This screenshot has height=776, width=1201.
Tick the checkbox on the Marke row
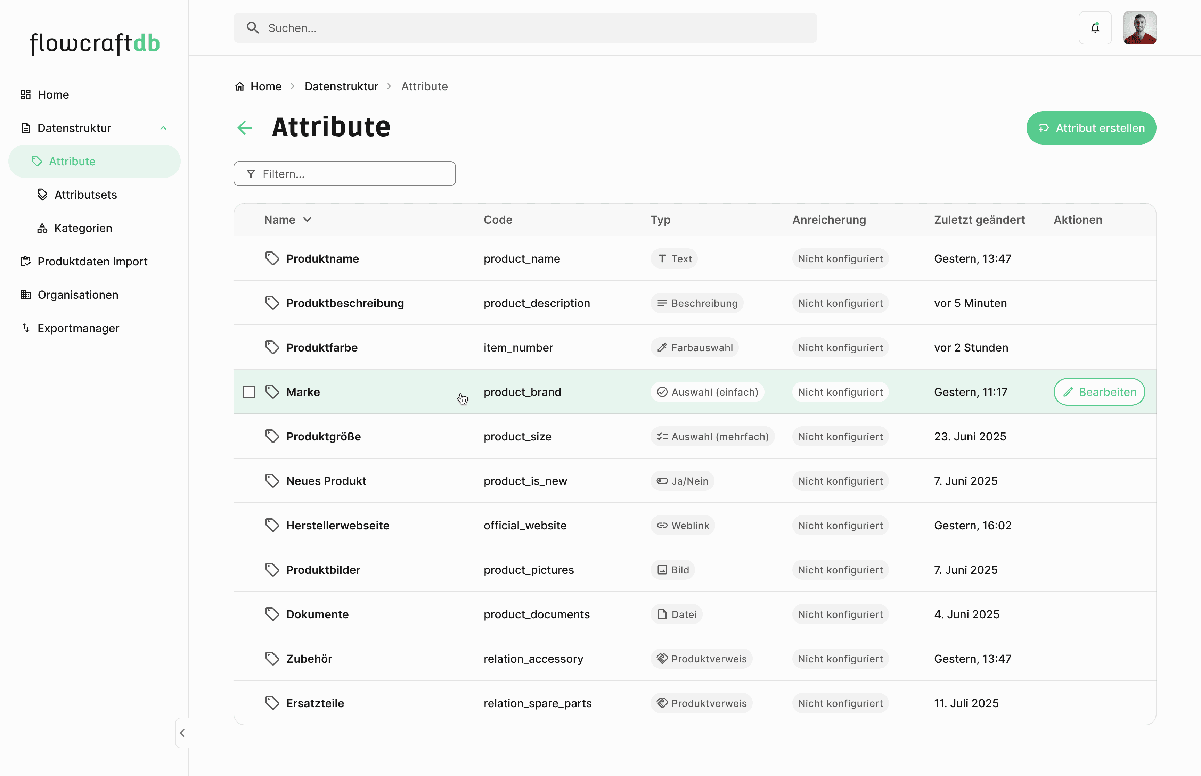tap(249, 392)
